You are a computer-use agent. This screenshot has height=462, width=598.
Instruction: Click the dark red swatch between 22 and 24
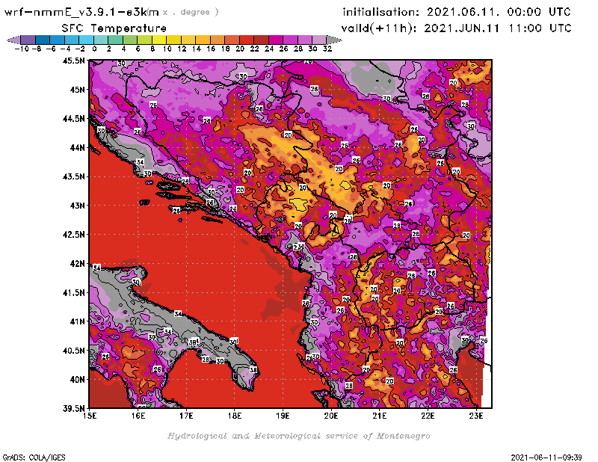(x=261, y=40)
